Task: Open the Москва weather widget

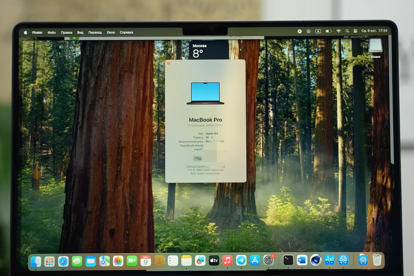Action: [x=209, y=50]
